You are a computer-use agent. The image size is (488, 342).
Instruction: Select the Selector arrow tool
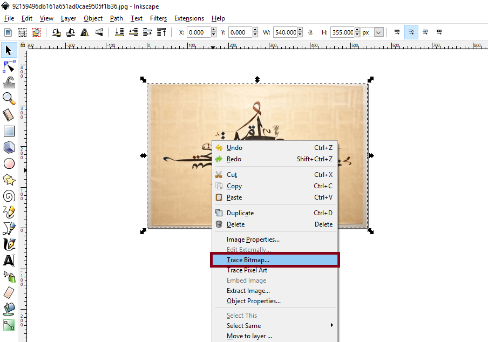click(x=9, y=50)
